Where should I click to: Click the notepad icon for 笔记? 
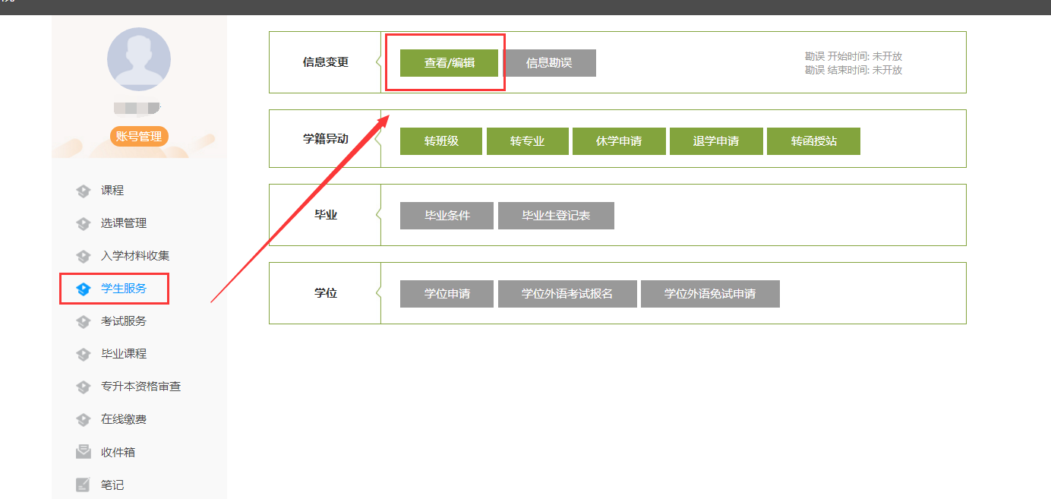coord(84,485)
